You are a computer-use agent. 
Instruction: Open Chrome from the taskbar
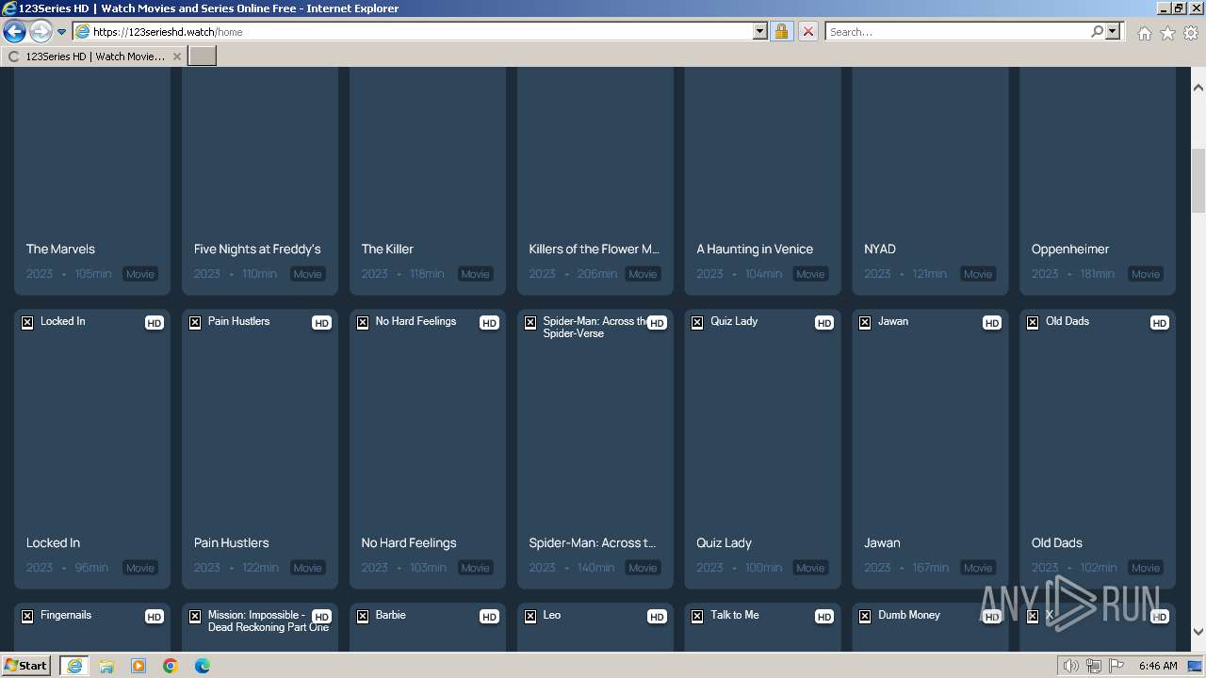click(171, 666)
